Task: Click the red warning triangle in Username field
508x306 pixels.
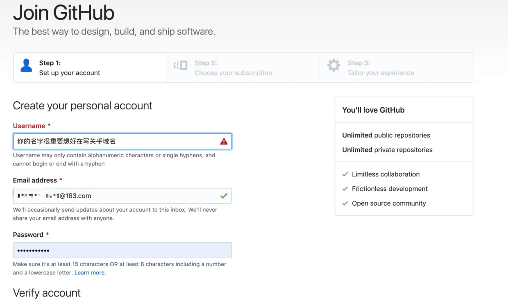Action: pos(224,141)
